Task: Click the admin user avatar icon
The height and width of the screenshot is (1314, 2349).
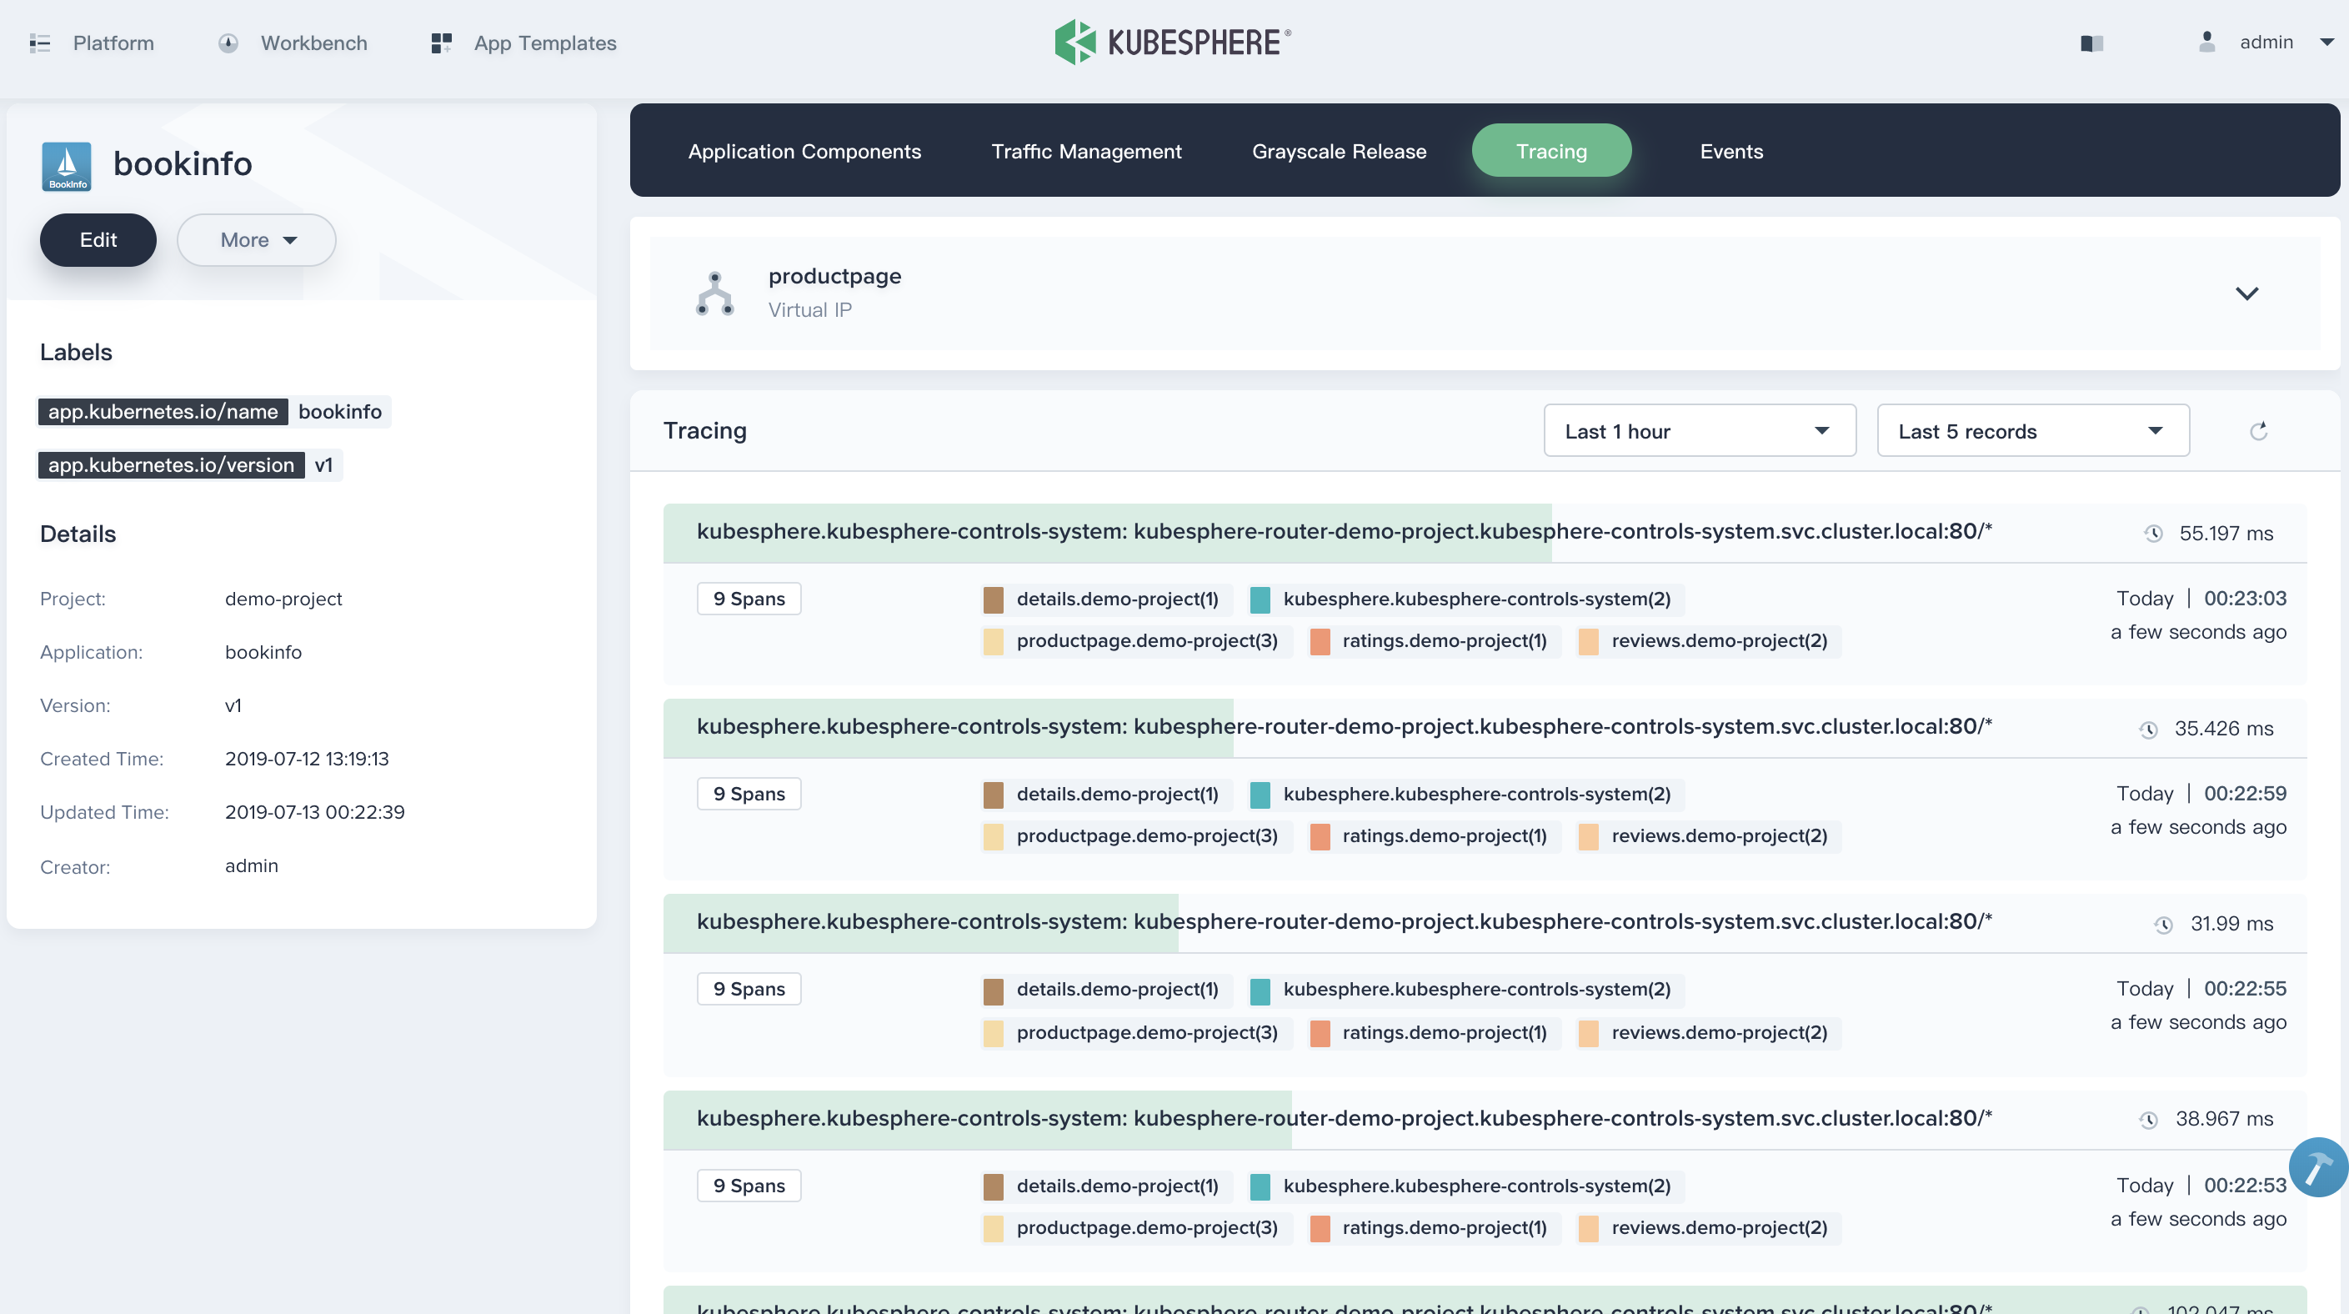Action: (x=2206, y=42)
